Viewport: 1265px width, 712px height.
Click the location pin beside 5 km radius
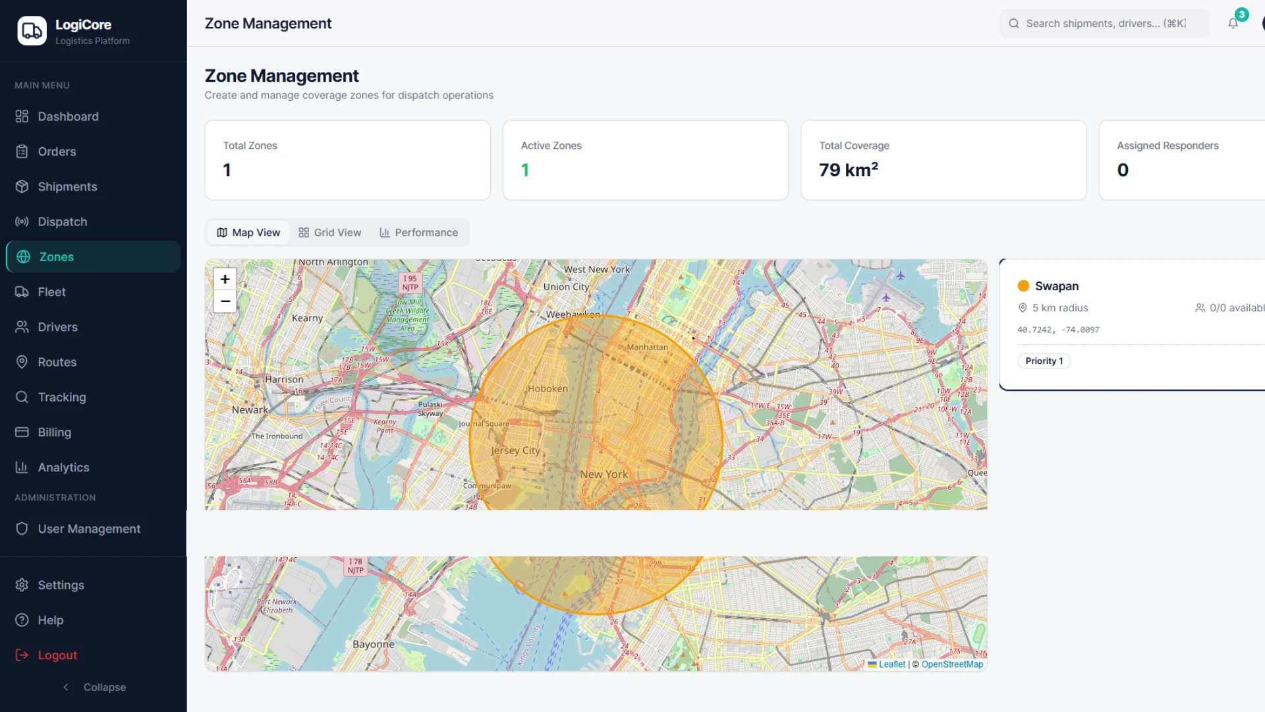tap(1023, 308)
